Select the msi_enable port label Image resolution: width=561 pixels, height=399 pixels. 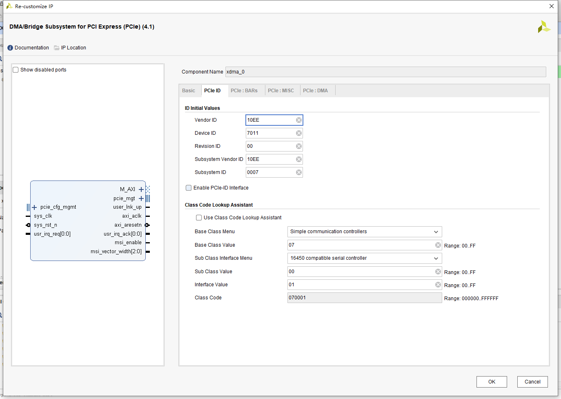[128, 243]
